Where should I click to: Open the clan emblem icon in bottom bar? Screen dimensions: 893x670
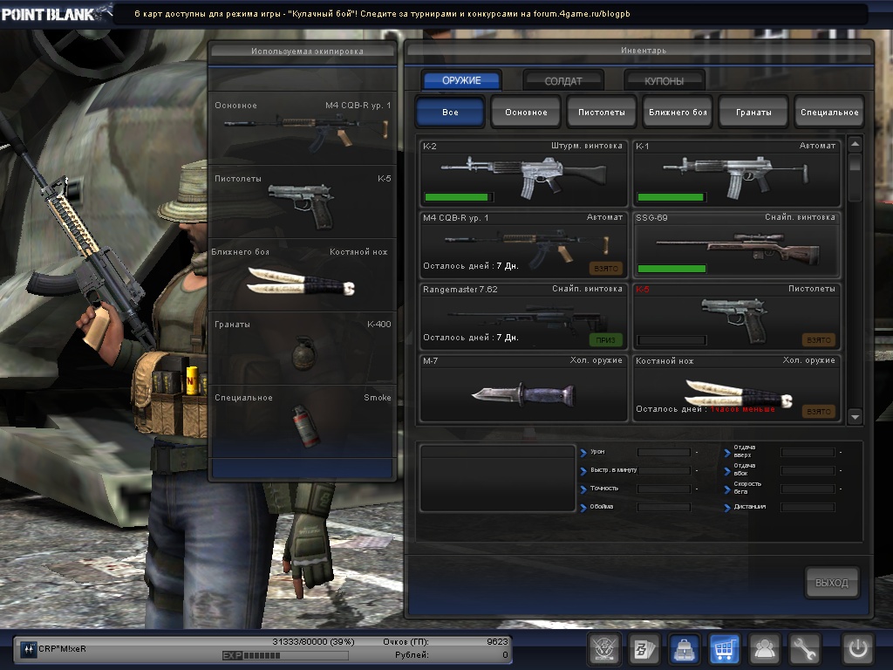point(603,649)
